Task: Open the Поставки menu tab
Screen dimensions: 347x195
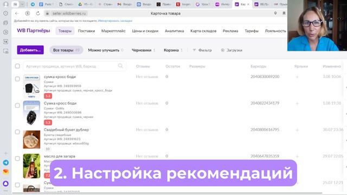Action: coord(86,31)
